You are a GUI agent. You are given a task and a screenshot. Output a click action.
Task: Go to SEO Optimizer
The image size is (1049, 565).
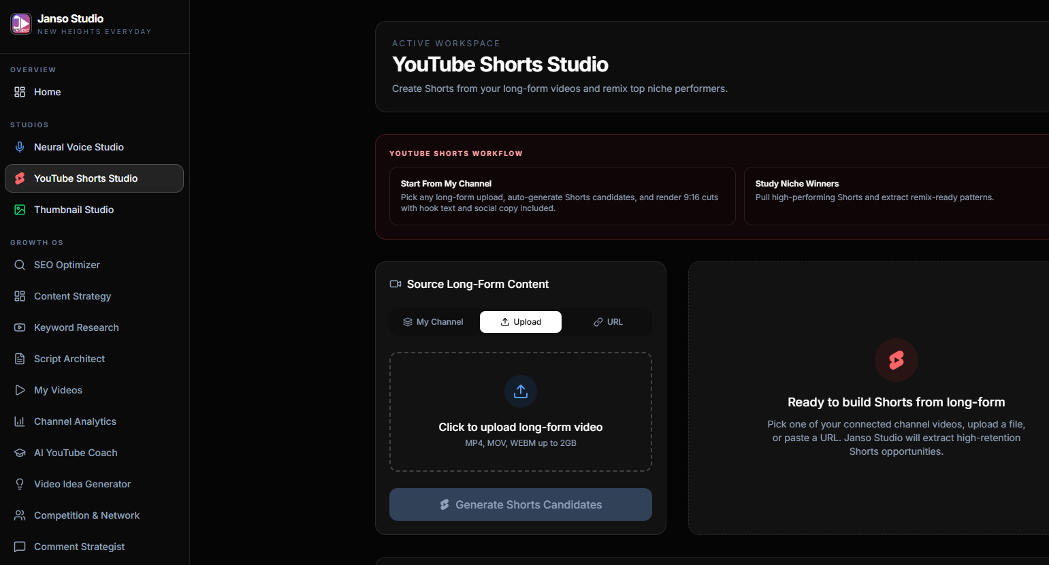pyautogui.click(x=94, y=265)
